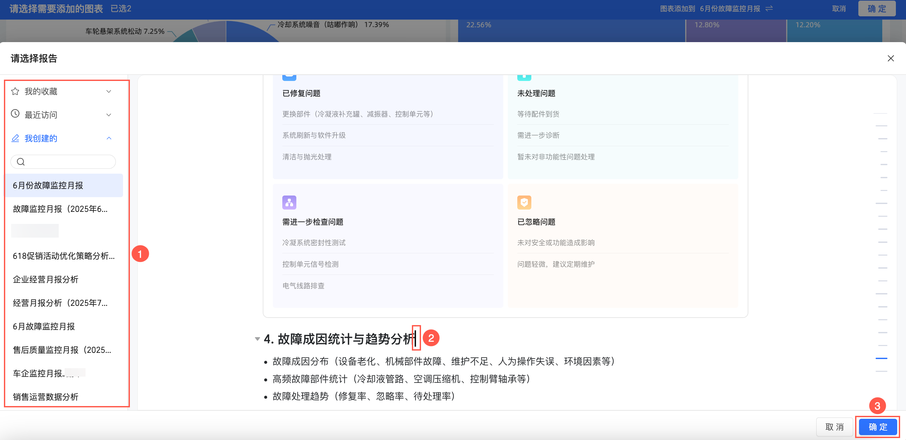Click the clock icon beside 最近访问
Screen dimensions: 906x440
15,114
